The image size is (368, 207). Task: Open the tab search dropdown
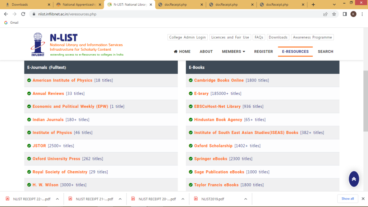click(x=334, y=4)
